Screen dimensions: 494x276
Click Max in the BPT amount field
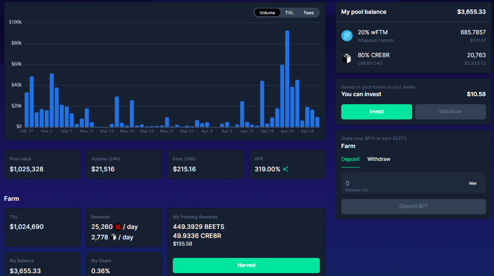pos(473,183)
